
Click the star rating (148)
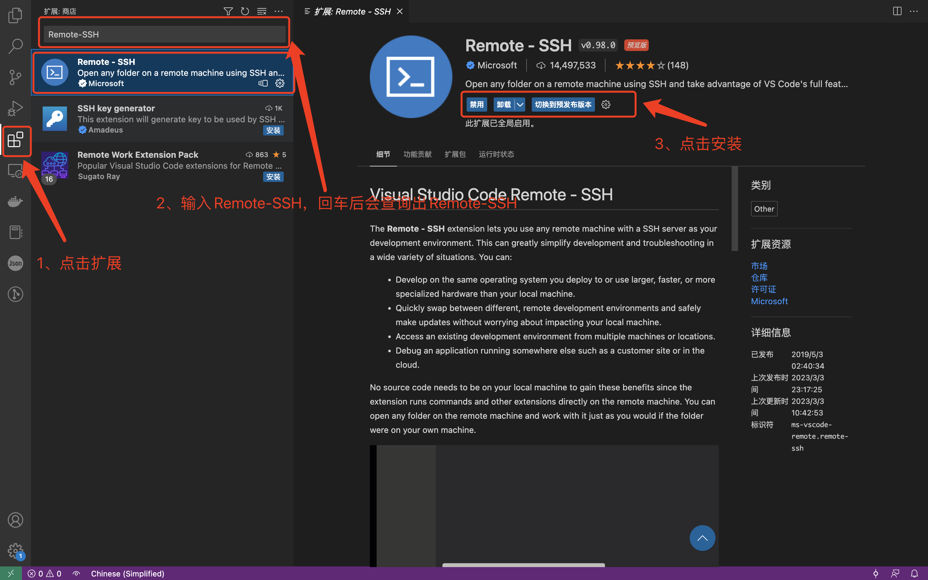(652, 65)
